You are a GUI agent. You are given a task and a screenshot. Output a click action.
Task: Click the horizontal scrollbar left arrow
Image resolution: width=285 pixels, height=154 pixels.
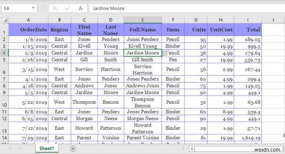(192, 149)
